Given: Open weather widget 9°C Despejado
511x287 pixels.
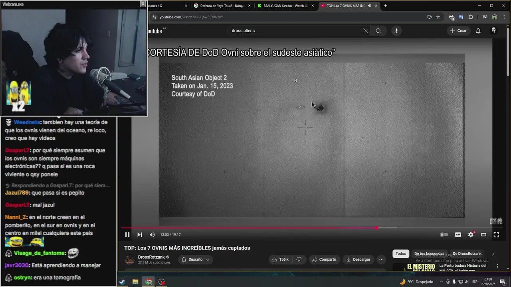Looking at the screenshot, I should tap(416, 282).
